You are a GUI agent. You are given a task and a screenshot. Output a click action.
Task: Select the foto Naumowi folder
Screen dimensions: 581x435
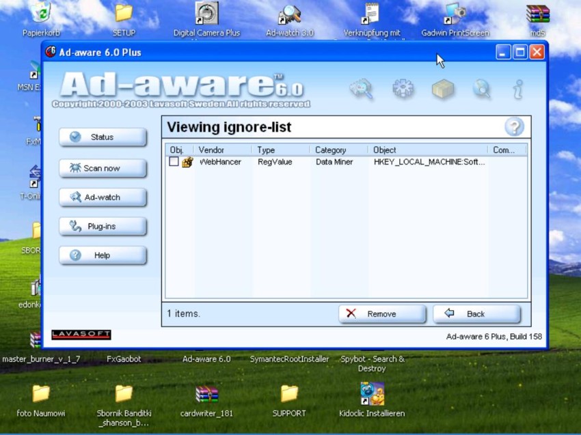click(41, 393)
